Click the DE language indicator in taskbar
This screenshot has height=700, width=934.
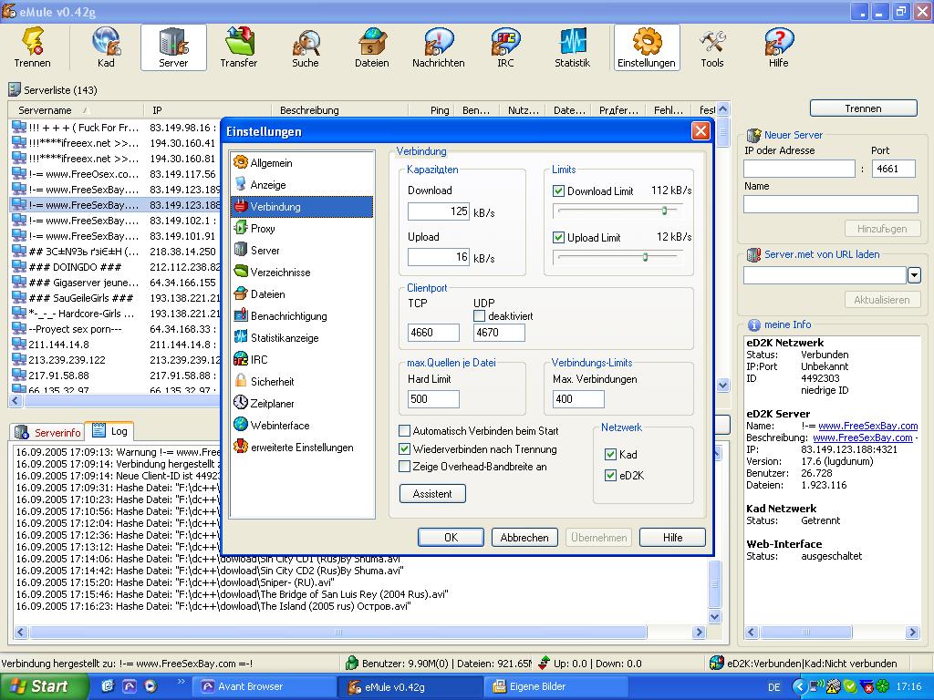click(x=774, y=687)
